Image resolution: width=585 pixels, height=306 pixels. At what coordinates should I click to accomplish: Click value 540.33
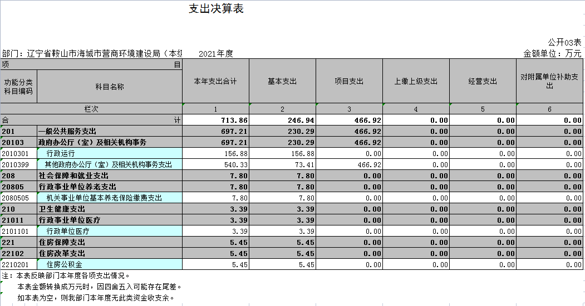(215, 164)
